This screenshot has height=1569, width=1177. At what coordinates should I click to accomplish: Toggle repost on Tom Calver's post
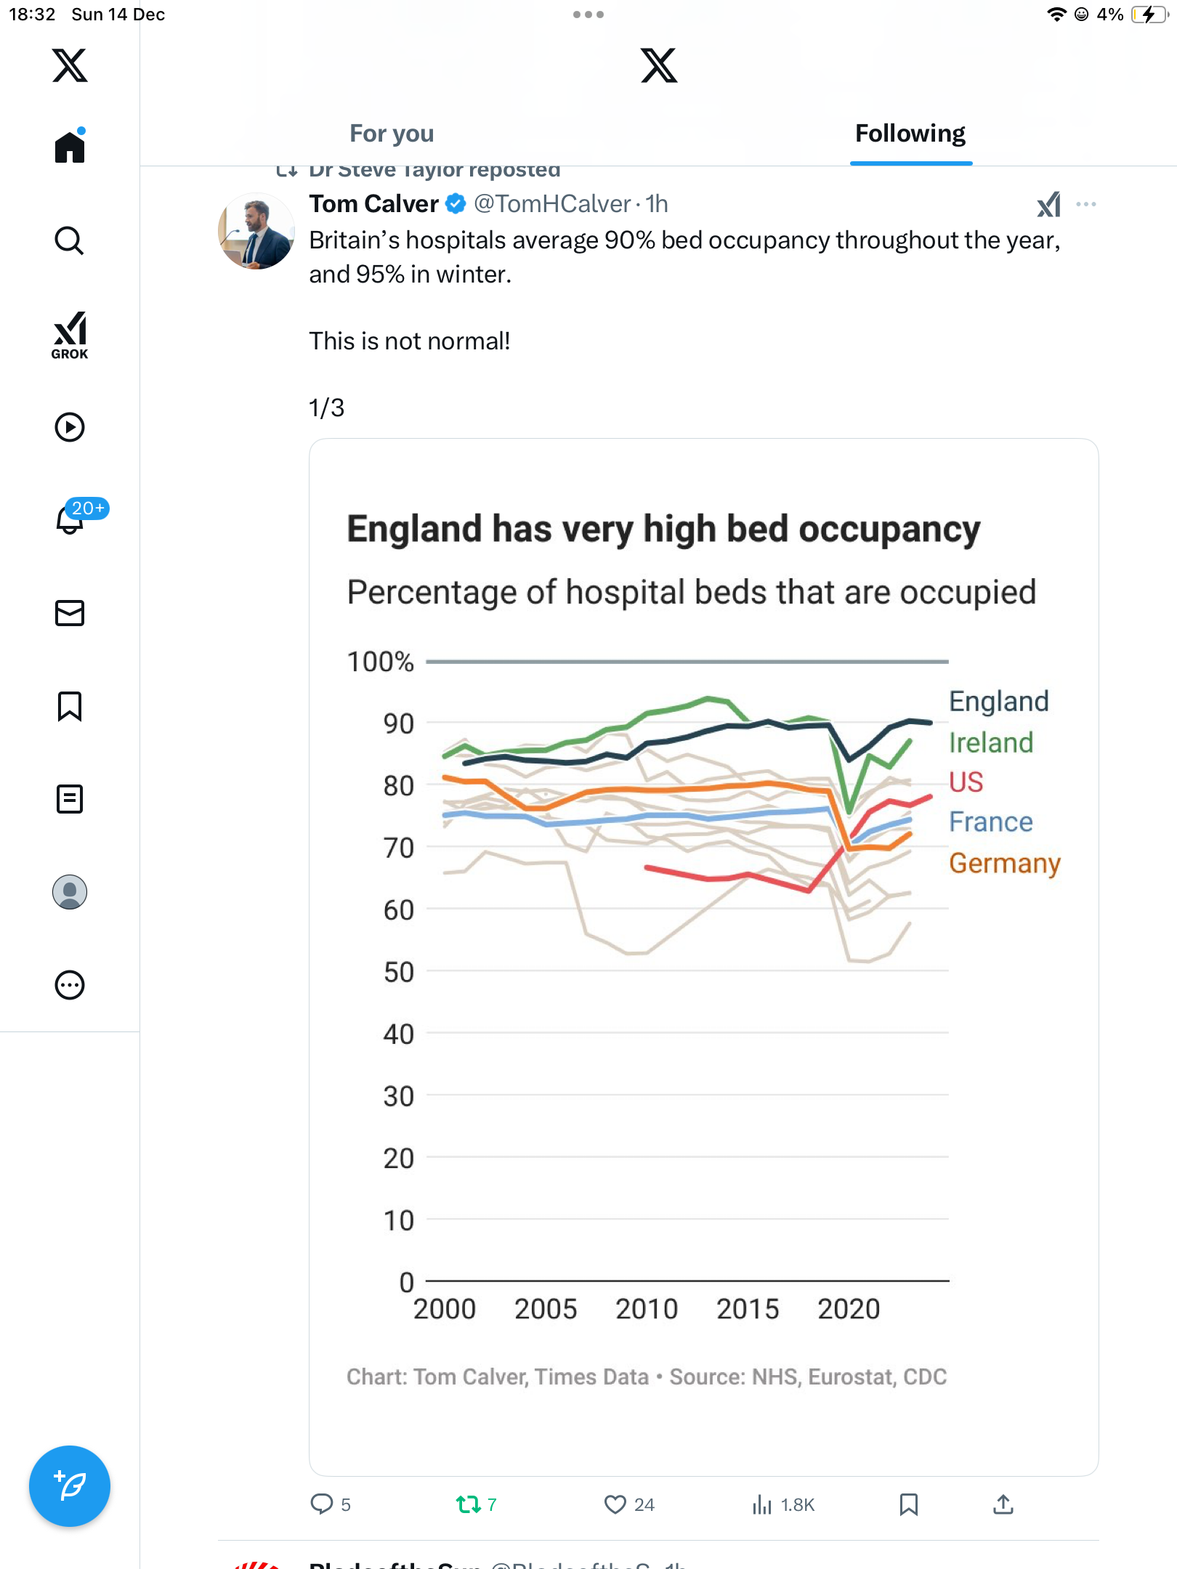469,1504
